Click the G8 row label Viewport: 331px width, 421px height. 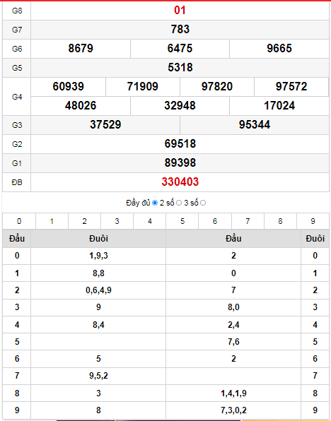click(x=17, y=11)
